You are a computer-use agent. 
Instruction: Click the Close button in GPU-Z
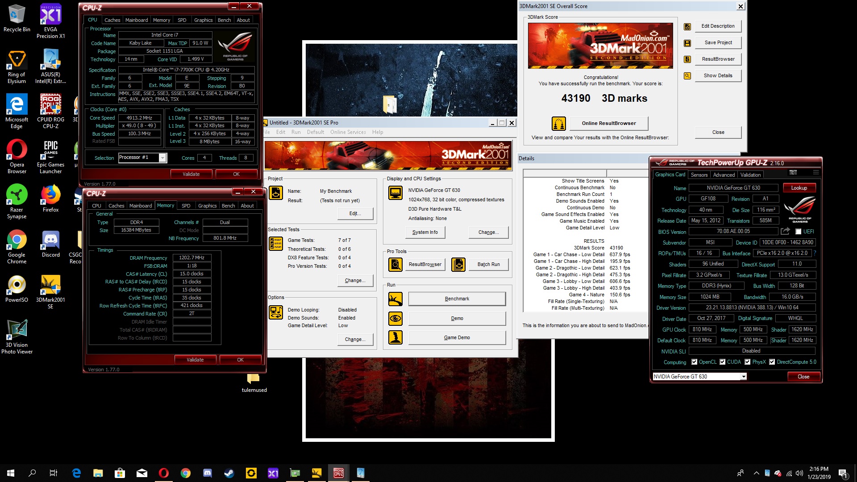[x=803, y=377]
